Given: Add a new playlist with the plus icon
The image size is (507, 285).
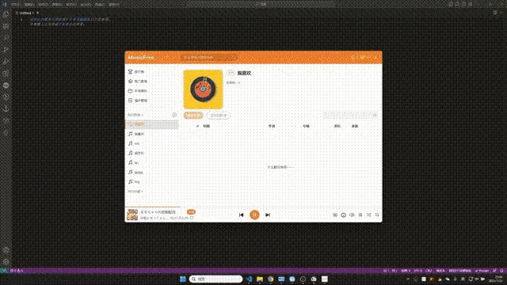Looking at the screenshot, I should 174,115.
